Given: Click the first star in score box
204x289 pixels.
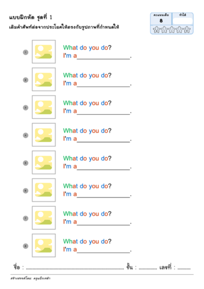Looking at the screenshot, I should [x=156, y=30].
